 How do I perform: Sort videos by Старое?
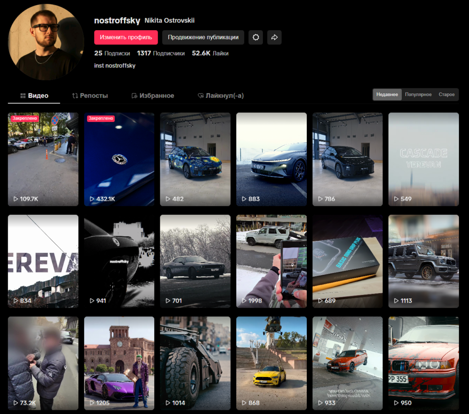[x=447, y=94]
